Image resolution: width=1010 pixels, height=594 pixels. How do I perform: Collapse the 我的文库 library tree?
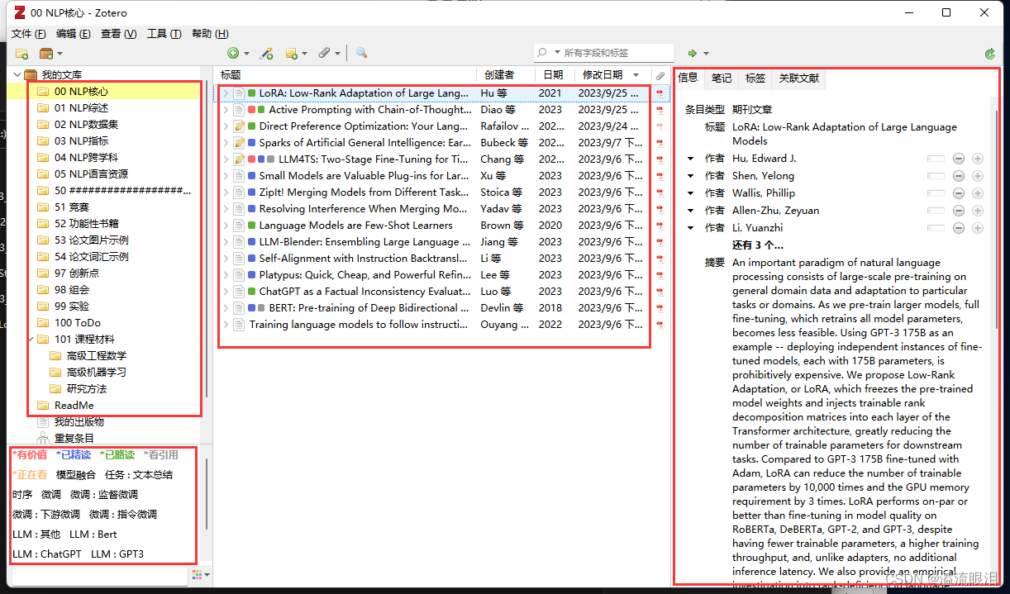(x=16, y=75)
